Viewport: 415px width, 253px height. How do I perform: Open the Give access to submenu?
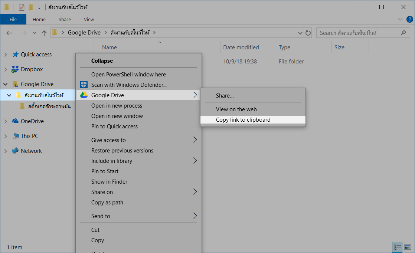(138, 140)
